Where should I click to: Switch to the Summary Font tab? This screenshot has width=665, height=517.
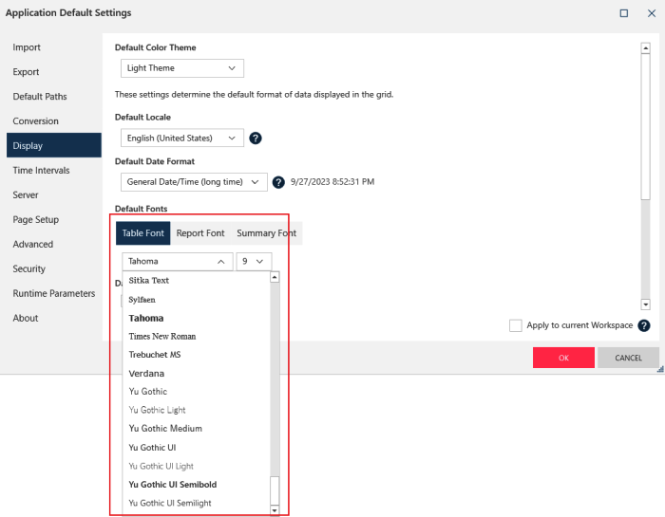pyautogui.click(x=266, y=232)
